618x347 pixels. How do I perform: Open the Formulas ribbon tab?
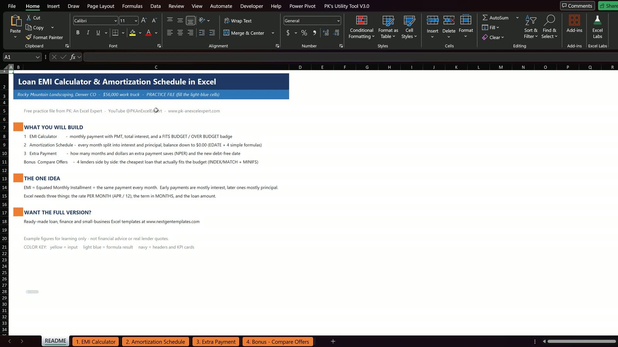click(x=132, y=6)
